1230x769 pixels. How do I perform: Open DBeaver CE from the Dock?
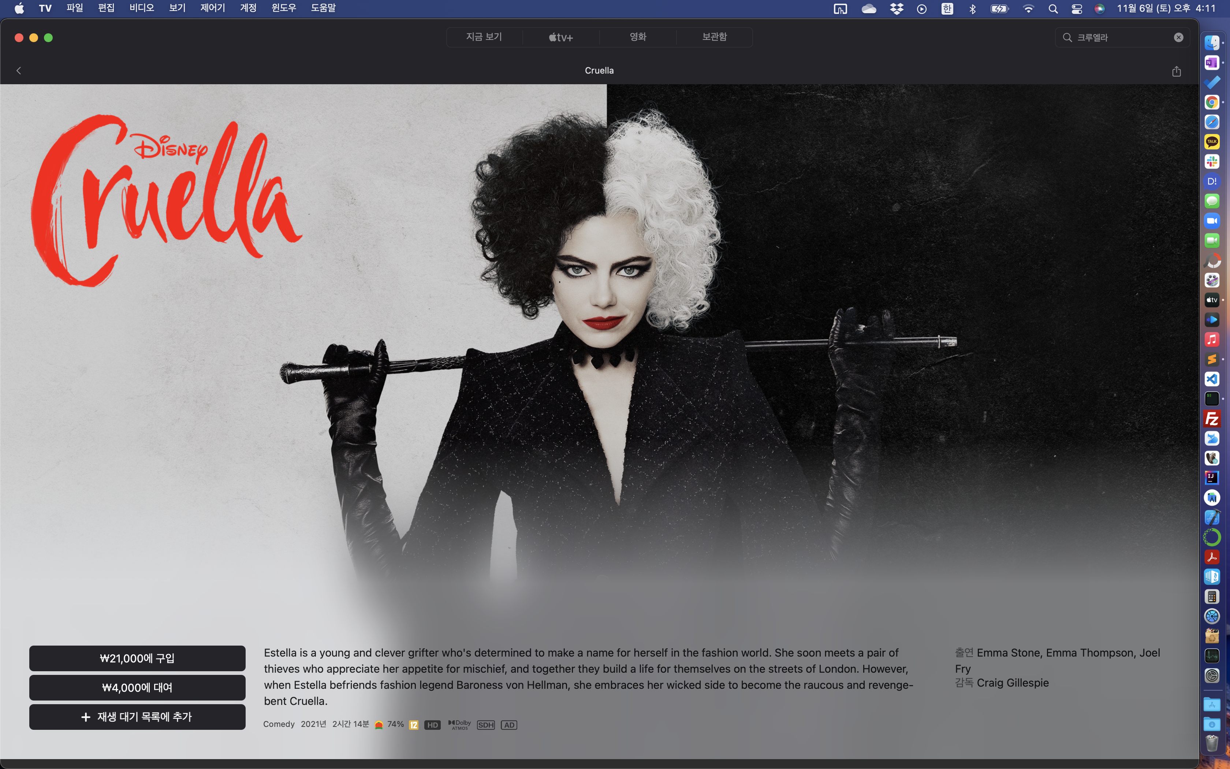[1212, 458]
